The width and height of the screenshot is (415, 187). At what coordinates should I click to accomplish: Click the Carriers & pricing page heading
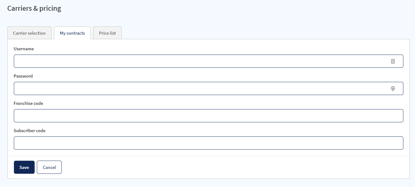34,8
